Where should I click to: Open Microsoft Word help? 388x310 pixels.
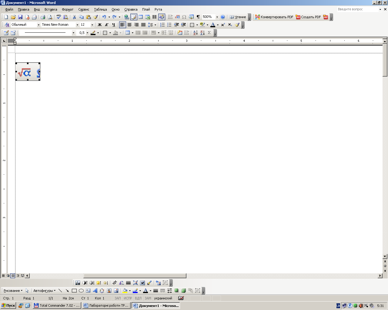(223, 17)
